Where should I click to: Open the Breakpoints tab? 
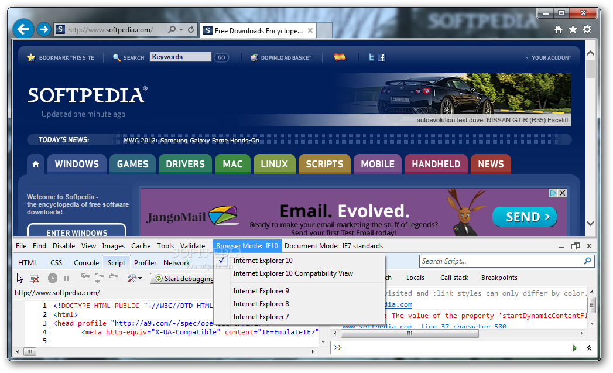499,278
